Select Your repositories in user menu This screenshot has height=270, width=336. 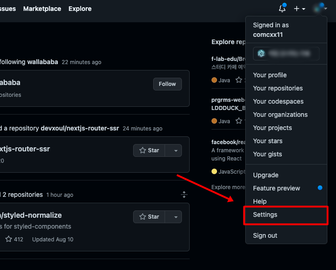pos(286,88)
